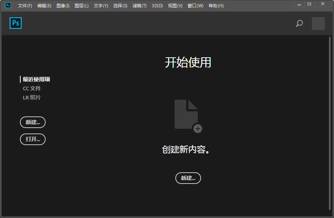This screenshot has height=218, width=334.
Task: Click the Photoshop logo in the header
Action: point(16,23)
